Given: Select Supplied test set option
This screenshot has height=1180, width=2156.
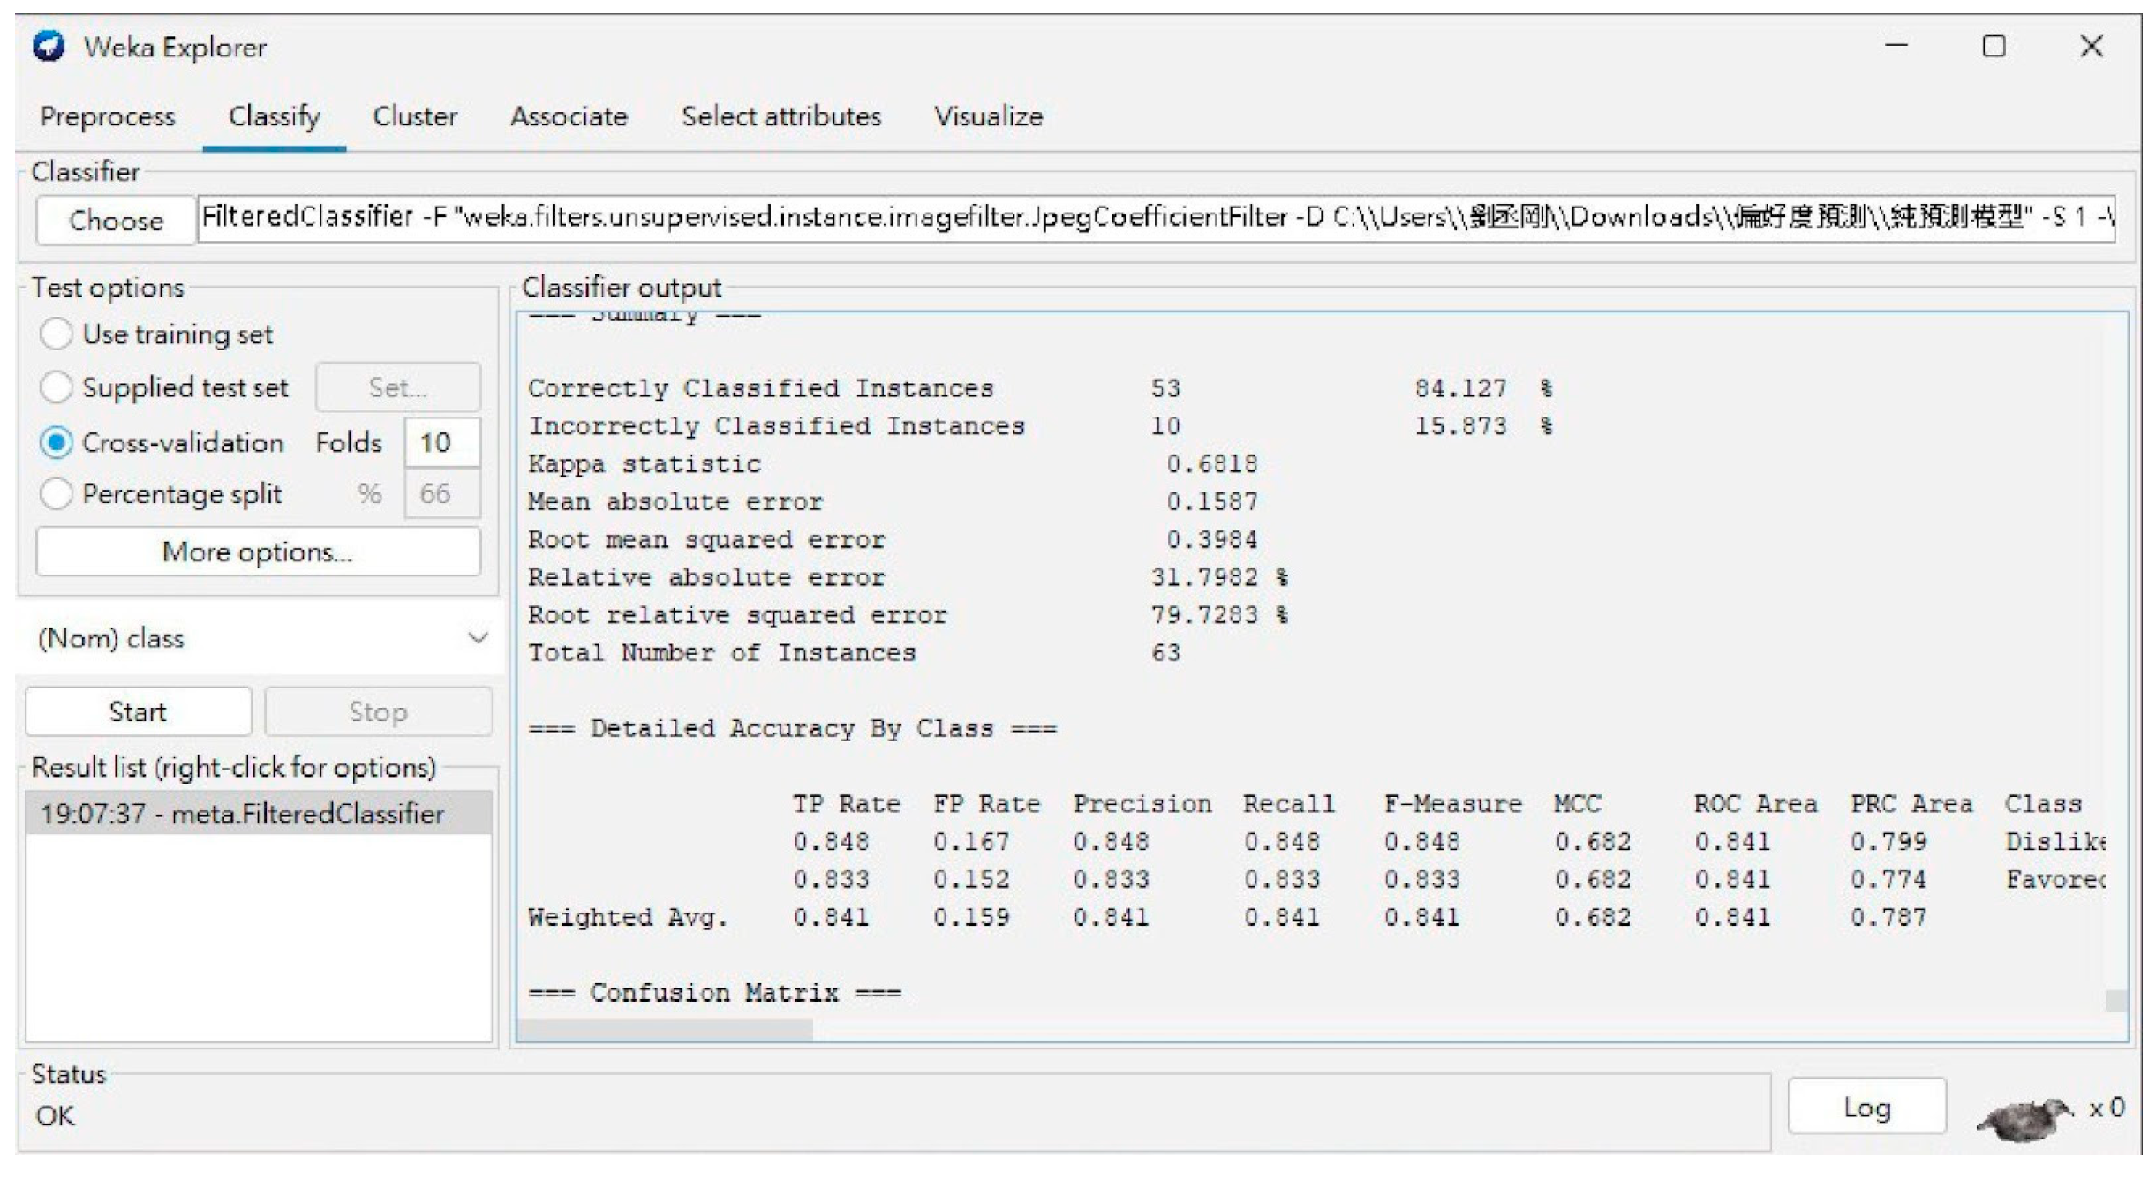Looking at the screenshot, I should [x=56, y=387].
